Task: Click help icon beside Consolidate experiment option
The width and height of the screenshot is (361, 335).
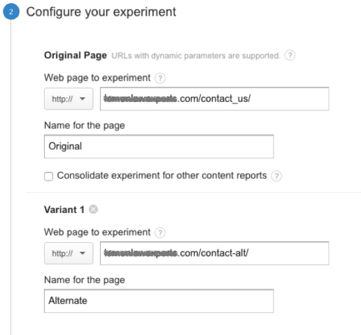Action: (276, 176)
